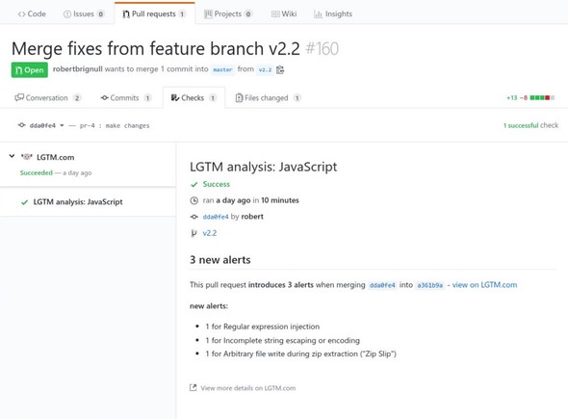The image size is (568, 419).
Task: Click the commit icon beside dda0fe4 by robert
Action: coord(194,217)
